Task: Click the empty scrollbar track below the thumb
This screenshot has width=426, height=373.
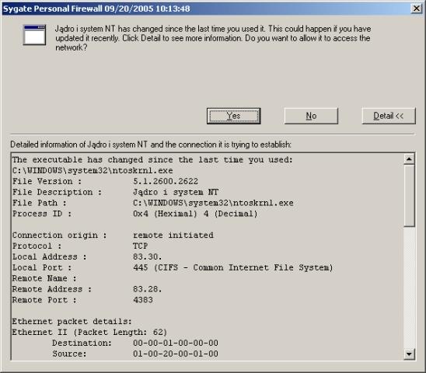Action: click(409, 288)
